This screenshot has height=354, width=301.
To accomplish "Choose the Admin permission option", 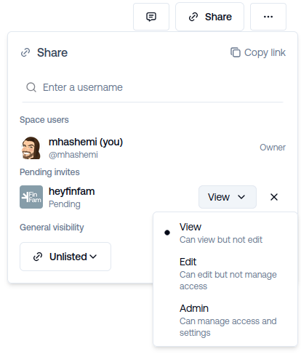I will 225,320.
